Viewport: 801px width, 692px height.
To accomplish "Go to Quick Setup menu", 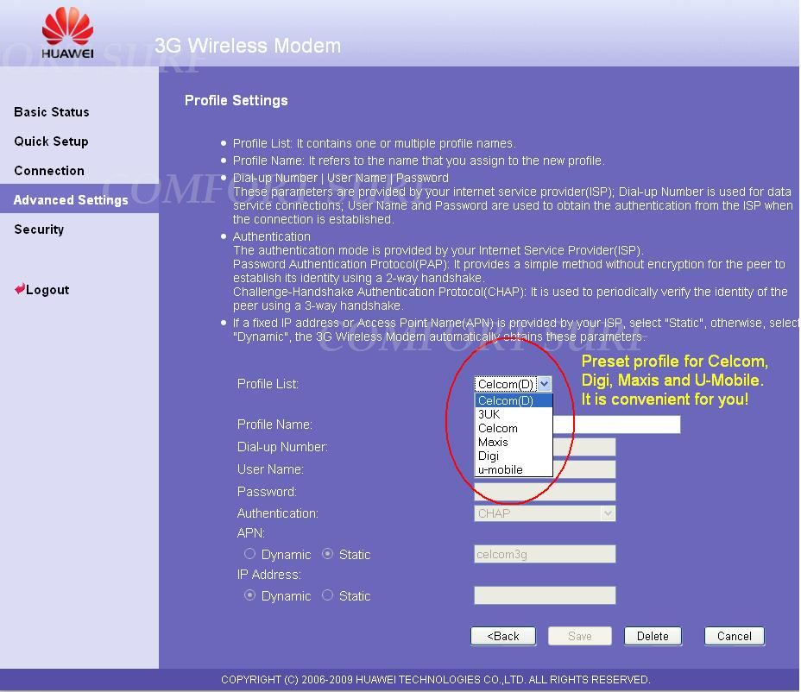I will [x=51, y=142].
